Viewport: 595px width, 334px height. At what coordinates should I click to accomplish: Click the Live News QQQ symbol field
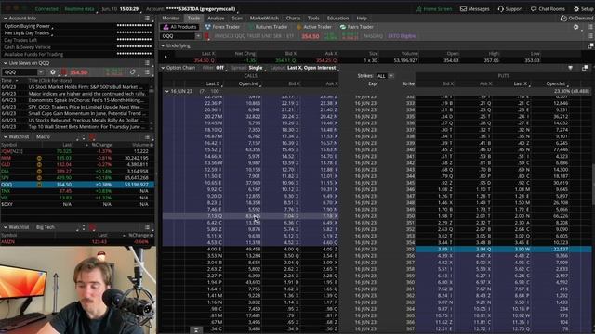pos(20,72)
